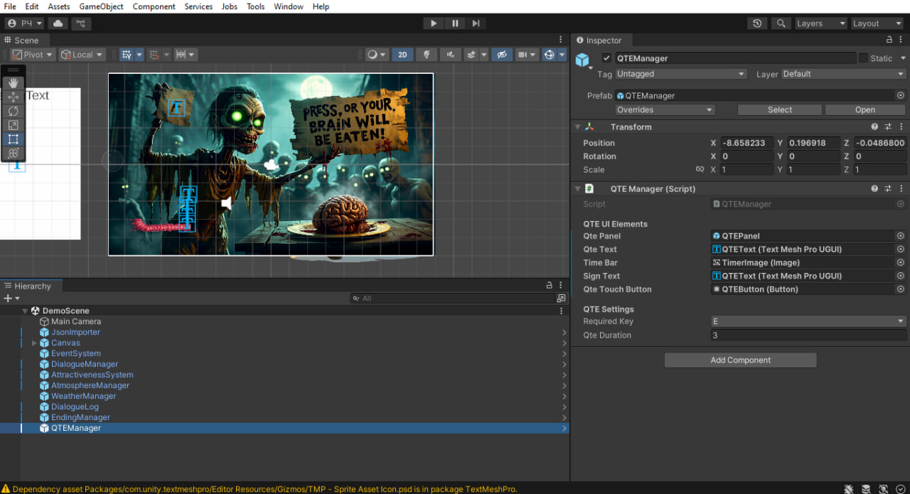Image resolution: width=910 pixels, height=494 pixels.
Task: Open the GameObject menu
Action: [x=101, y=6]
